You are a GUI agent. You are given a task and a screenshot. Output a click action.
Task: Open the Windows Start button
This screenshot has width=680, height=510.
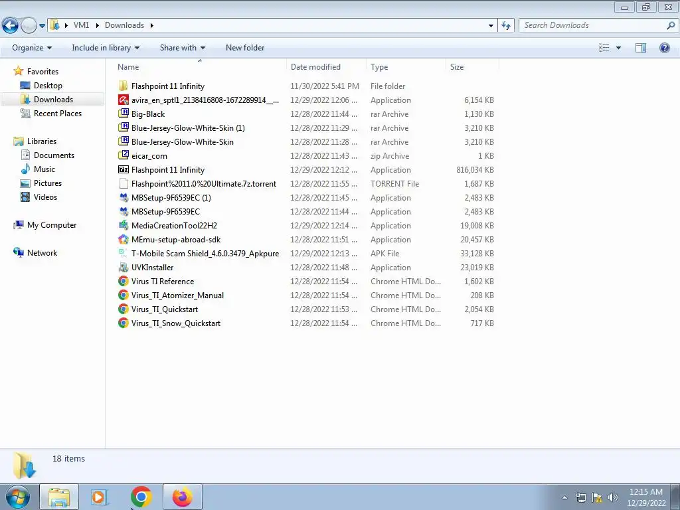pos(18,497)
